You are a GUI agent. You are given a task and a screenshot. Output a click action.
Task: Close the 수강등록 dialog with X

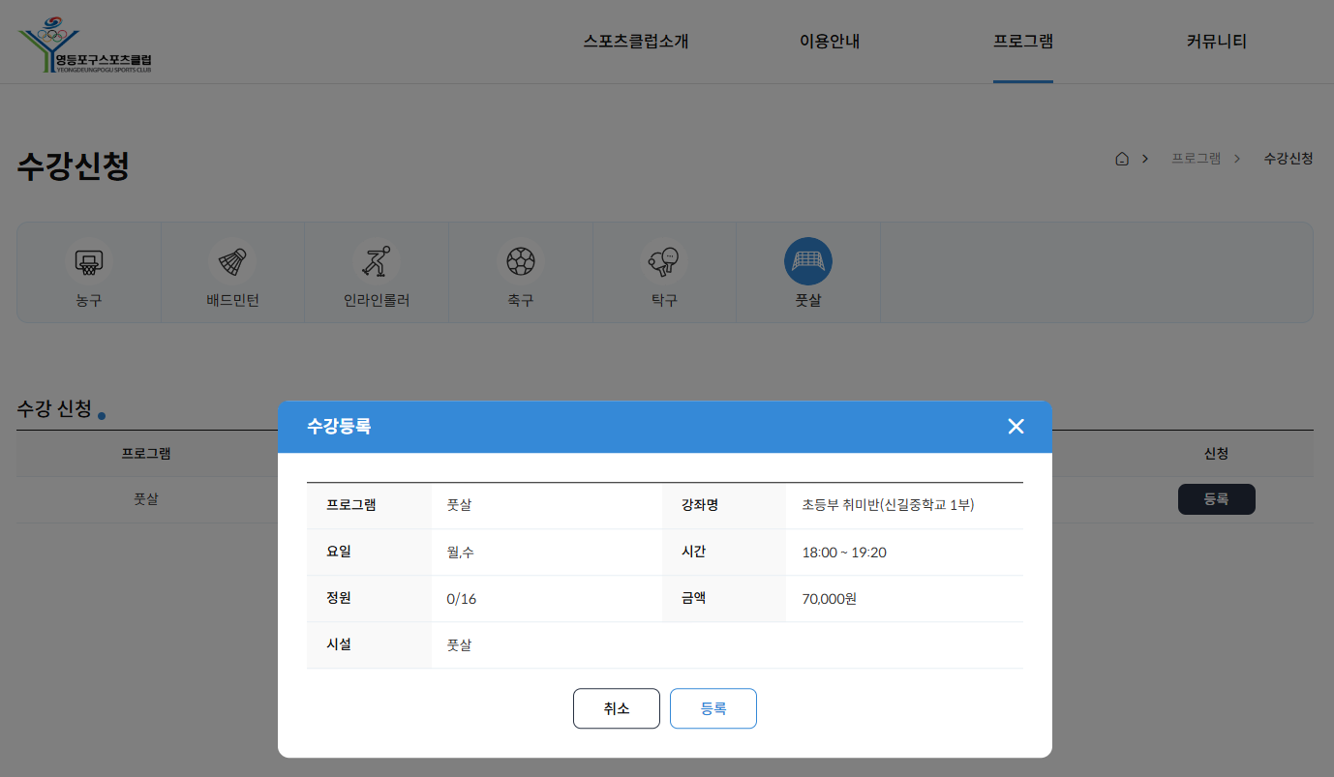[x=1016, y=427]
